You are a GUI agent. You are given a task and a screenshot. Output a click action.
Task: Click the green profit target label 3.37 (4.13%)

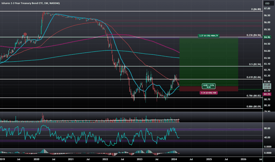click(x=209, y=36)
